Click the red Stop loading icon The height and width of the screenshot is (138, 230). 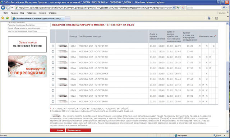pyautogui.click(x=183, y=8)
